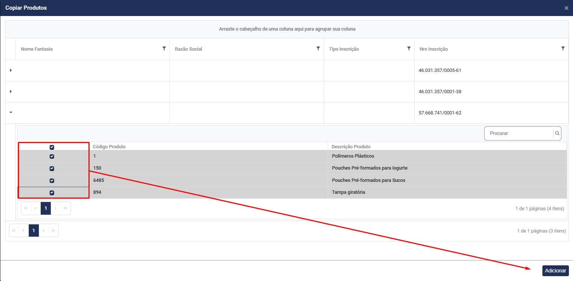Uncheck Pouches Pré-formados para Iogurte checkbox
Screen dimensions: 573x281
[x=52, y=168]
